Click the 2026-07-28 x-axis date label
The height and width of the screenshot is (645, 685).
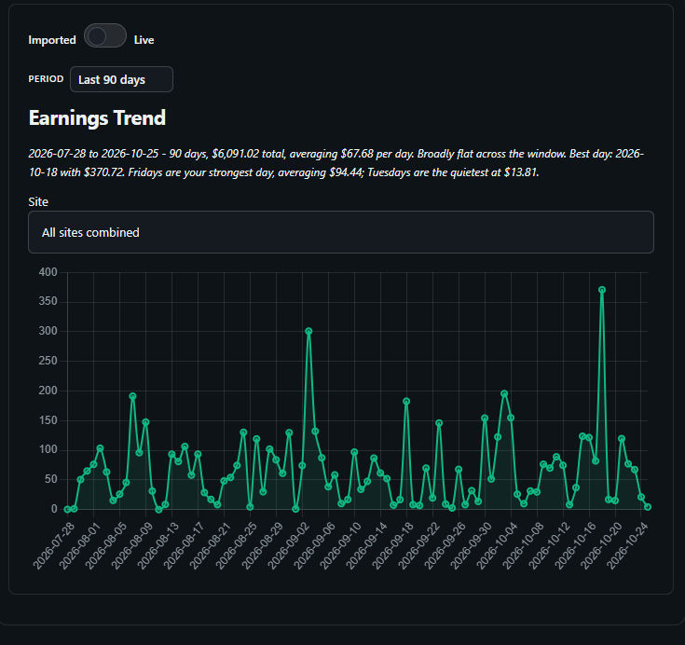[x=54, y=546]
